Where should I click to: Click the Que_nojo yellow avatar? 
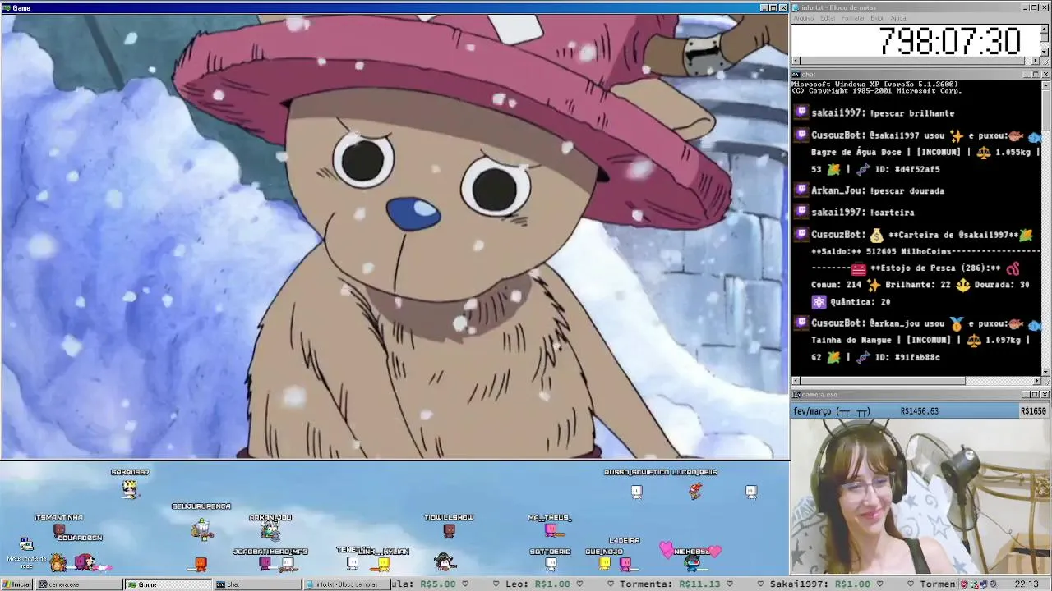(x=605, y=563)
